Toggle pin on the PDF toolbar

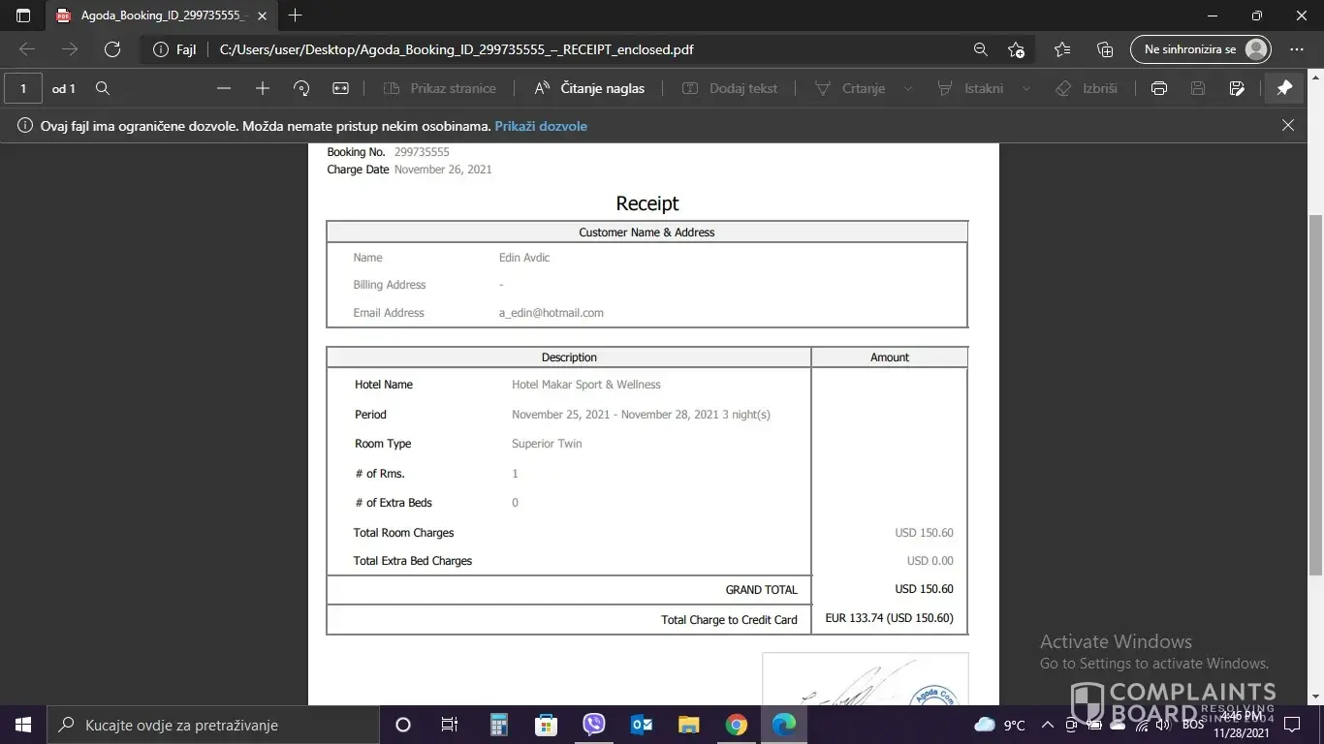click(x=1284, y=88)
